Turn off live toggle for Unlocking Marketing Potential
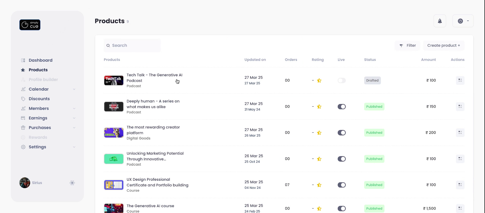 pos(342,159)
